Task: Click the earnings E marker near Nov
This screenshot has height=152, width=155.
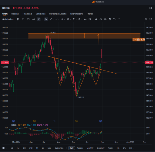Action: tap(100, 121)
